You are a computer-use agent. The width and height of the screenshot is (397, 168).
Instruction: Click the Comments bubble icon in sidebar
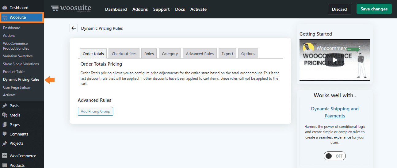(x=5, y=134)
